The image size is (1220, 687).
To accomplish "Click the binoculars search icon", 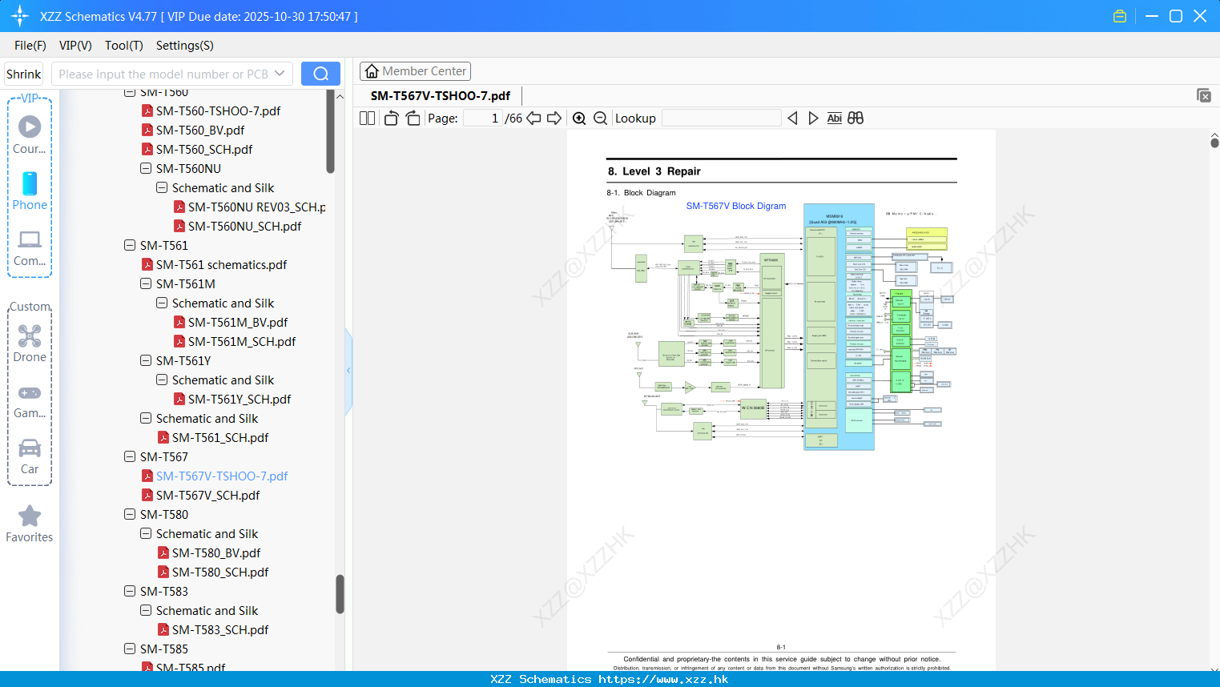I will click(x=856, y=118).
